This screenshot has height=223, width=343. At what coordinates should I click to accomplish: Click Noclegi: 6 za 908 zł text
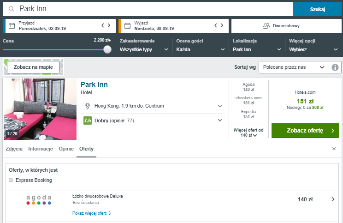[305, 108]
